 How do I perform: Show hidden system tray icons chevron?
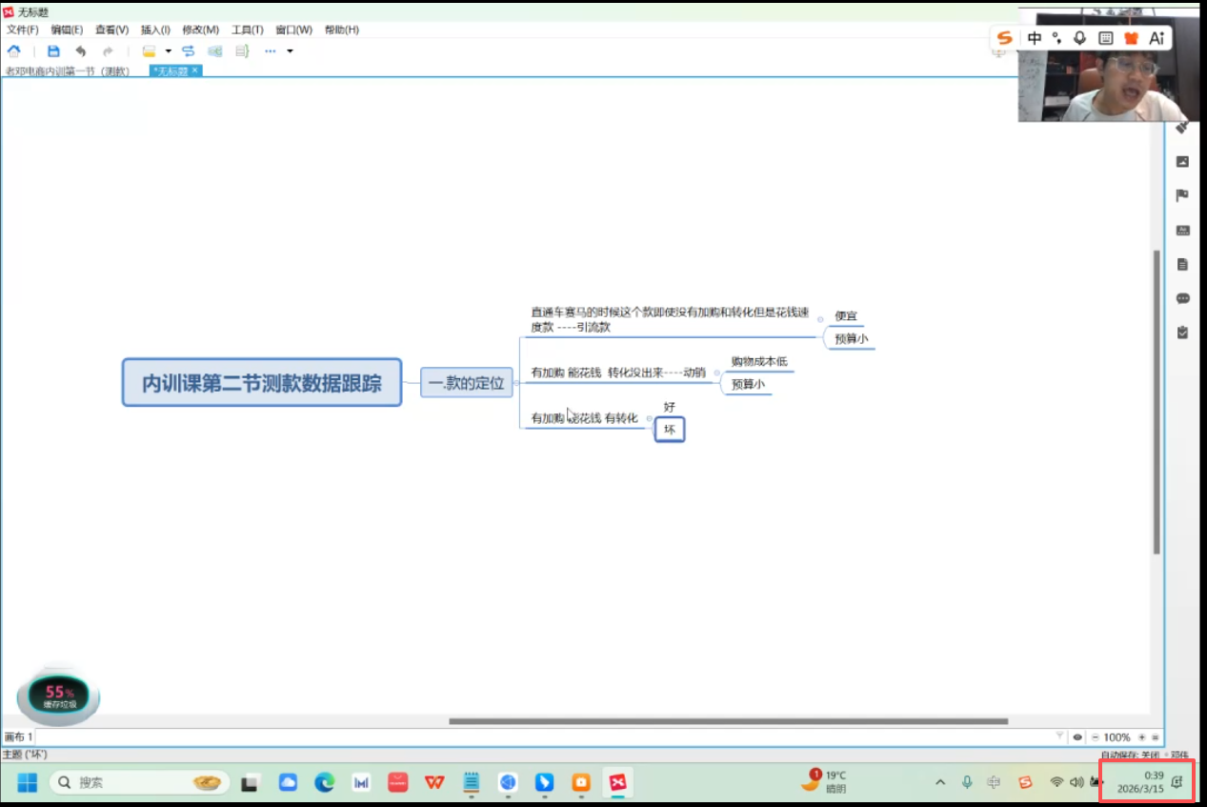pos(940,782)
